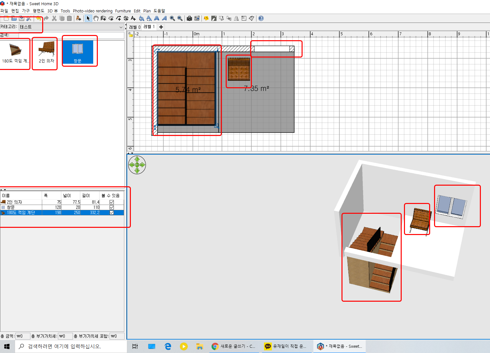The height and width of the screenshot is (353, 490).
Task: Open the Create video tool
Action: click(x=197, y=18)
